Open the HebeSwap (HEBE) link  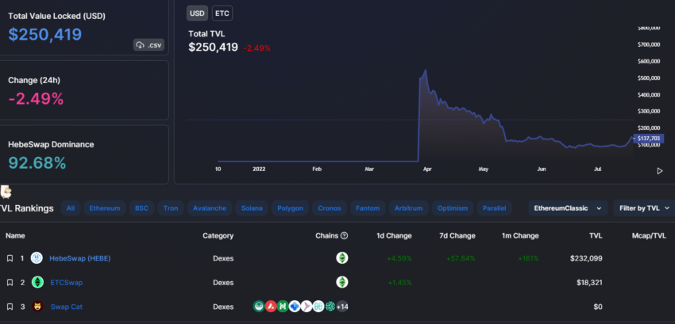[x=80, y=258]
